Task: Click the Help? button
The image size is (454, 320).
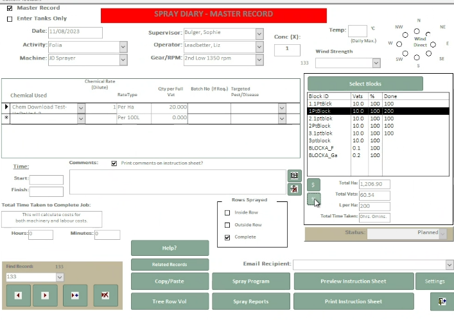Action: (170, 248)
